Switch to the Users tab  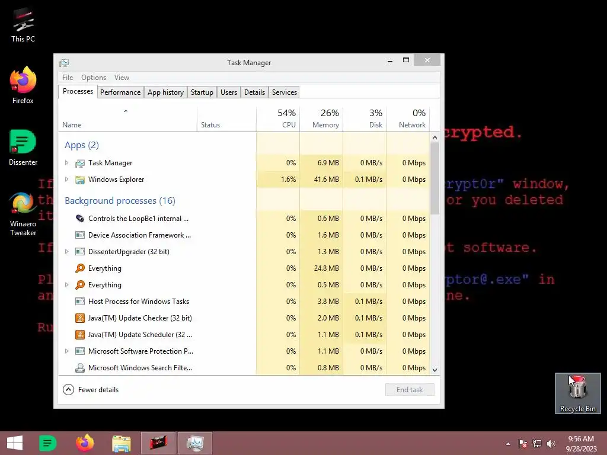(x=229, y=92)
